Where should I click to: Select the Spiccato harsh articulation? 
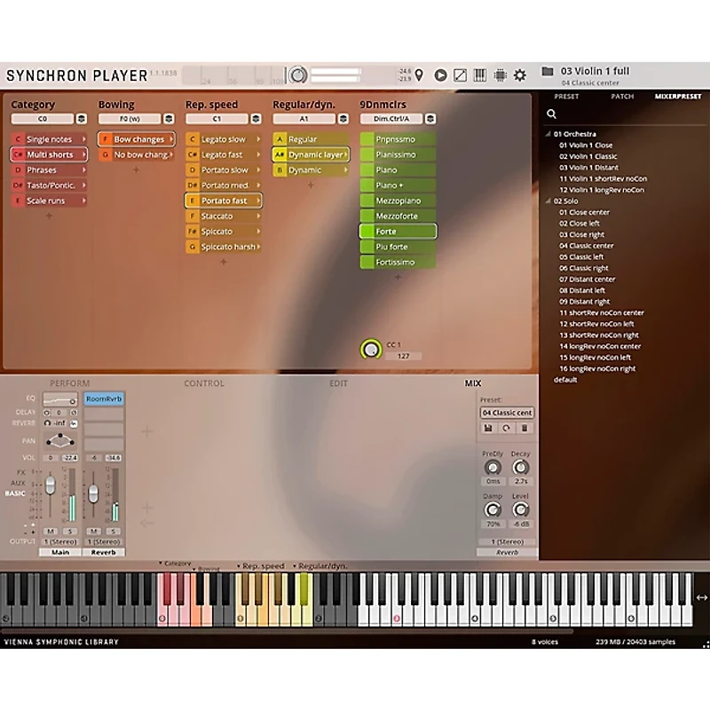tap(224, 247)
